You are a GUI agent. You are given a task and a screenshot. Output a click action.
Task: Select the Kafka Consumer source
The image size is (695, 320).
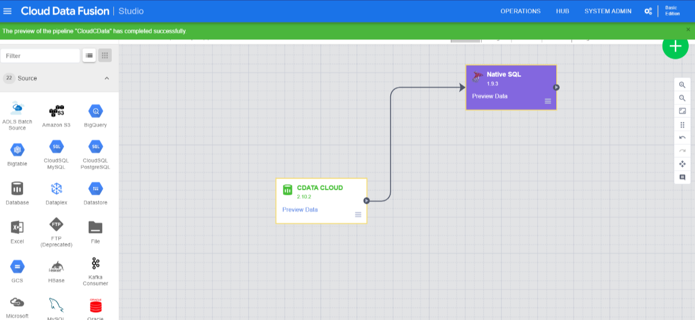[95, 271]
